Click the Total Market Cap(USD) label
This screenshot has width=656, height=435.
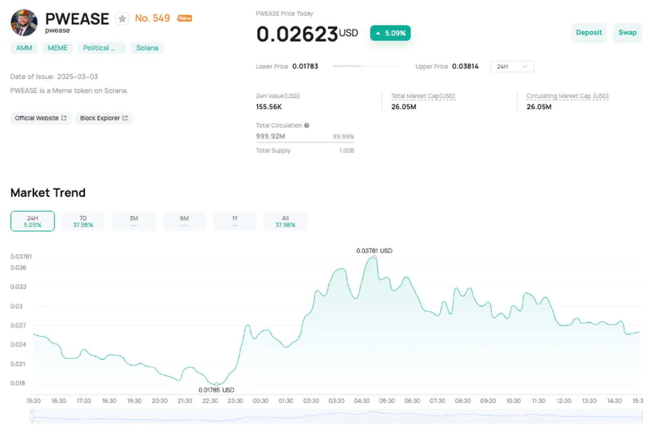pos(423,96)
